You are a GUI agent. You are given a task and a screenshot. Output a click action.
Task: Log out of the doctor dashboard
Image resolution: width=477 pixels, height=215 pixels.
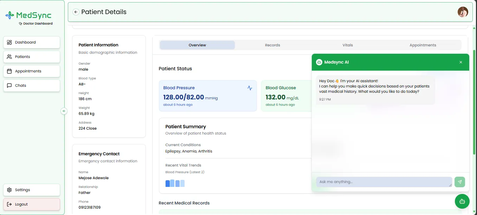pos(31,204)
